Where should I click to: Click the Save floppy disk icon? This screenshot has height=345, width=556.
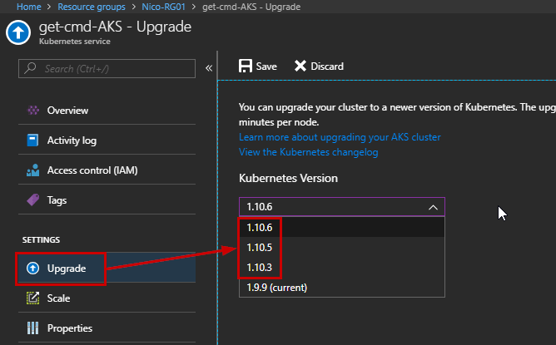(245, 66)
